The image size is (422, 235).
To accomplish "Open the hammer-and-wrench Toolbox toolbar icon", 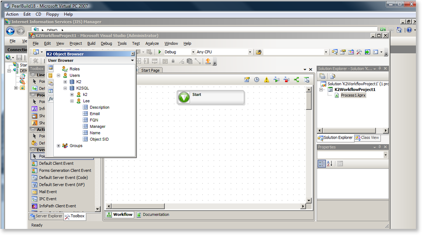I will point(359,52).
